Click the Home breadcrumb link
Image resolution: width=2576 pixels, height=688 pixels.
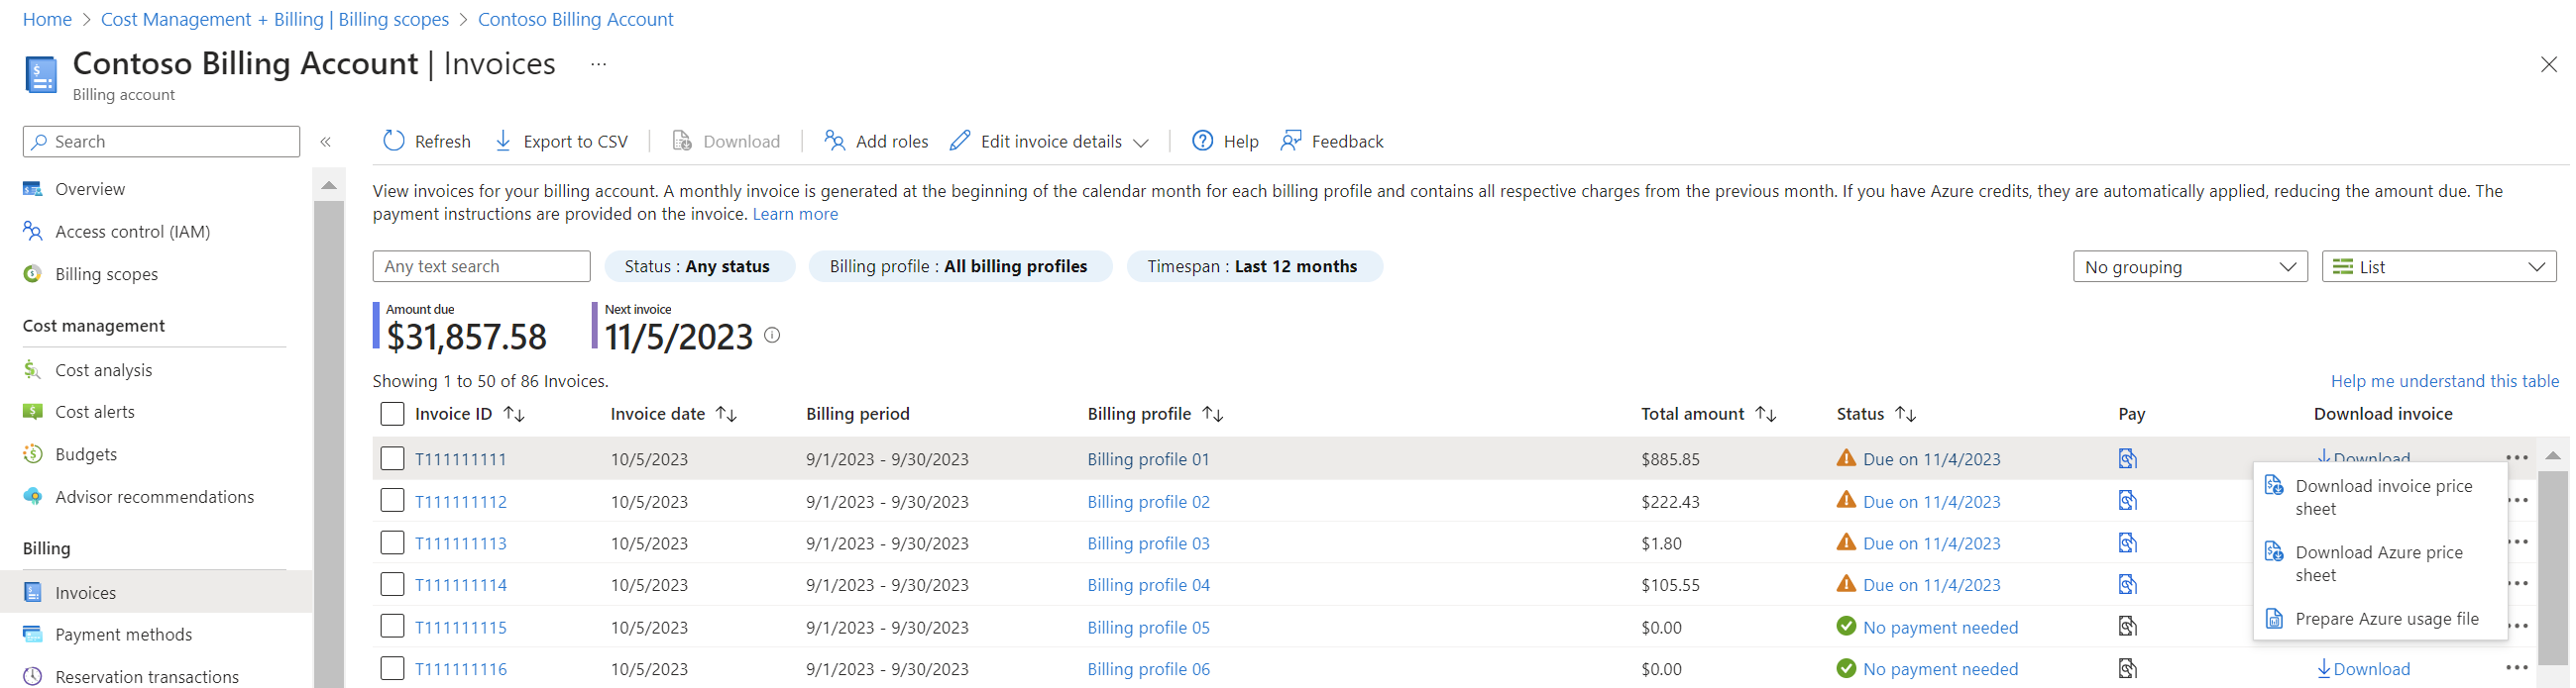coord(47,19)
